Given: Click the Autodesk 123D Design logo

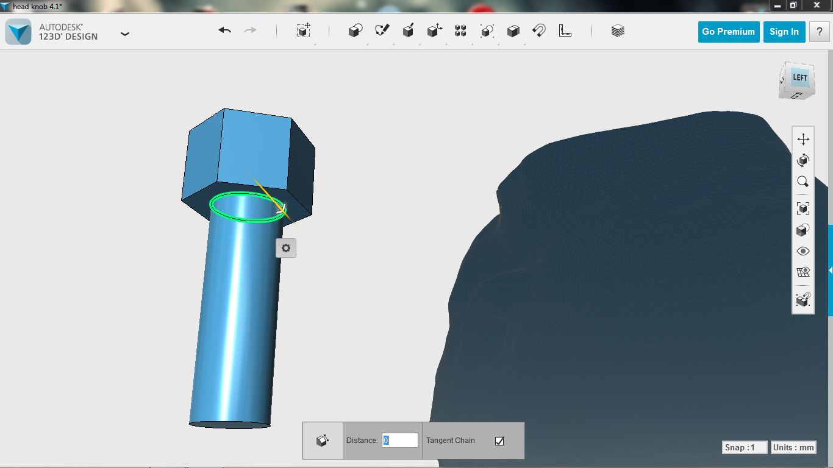Looking at the screenshot, I should (x=18, y=32).
